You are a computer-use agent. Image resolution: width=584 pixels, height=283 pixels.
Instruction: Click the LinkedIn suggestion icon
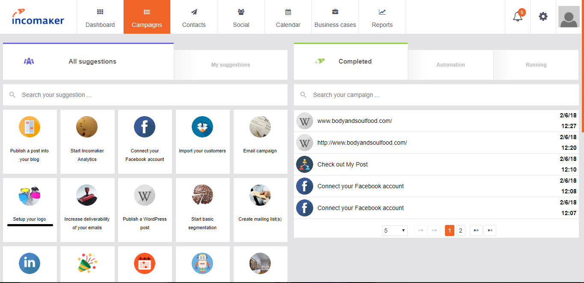[x=30, y=263]
